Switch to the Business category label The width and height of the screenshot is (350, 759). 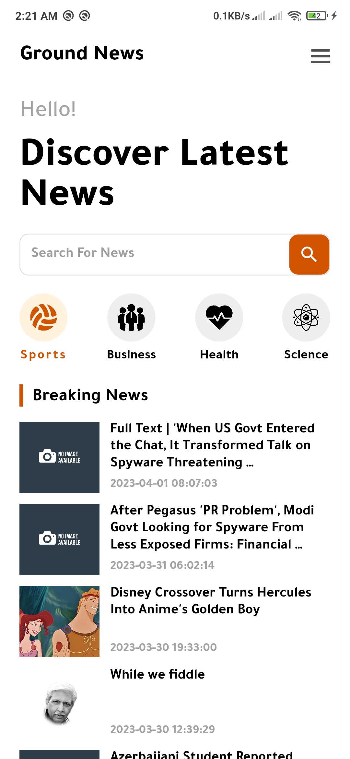pyautogui.click(x=132, y=355)
